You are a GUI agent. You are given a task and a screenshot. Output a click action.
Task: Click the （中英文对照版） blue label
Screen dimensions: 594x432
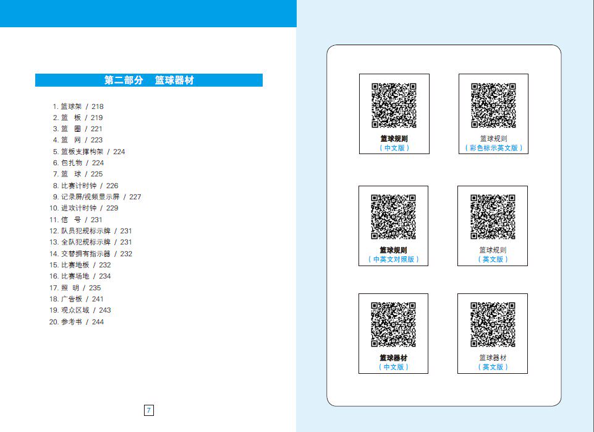(394, 259)
